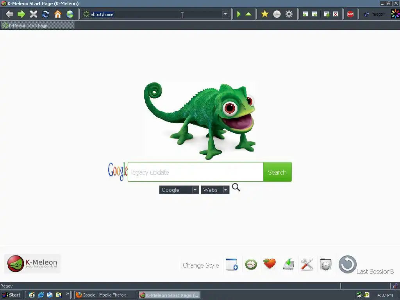
Task: Open the Google search engine dropdown
Action: [179, 190]
